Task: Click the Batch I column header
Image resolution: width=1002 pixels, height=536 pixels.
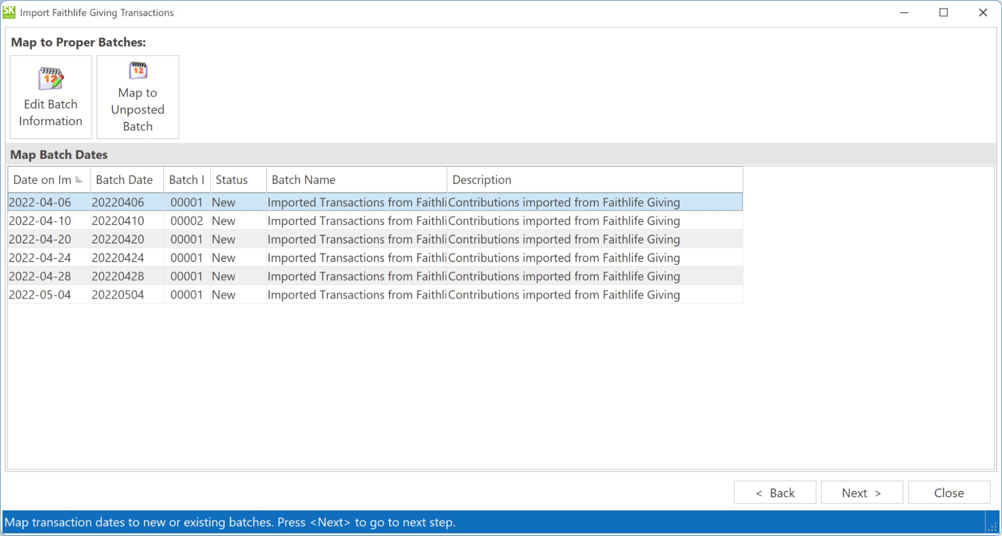Action: [187, 180]
